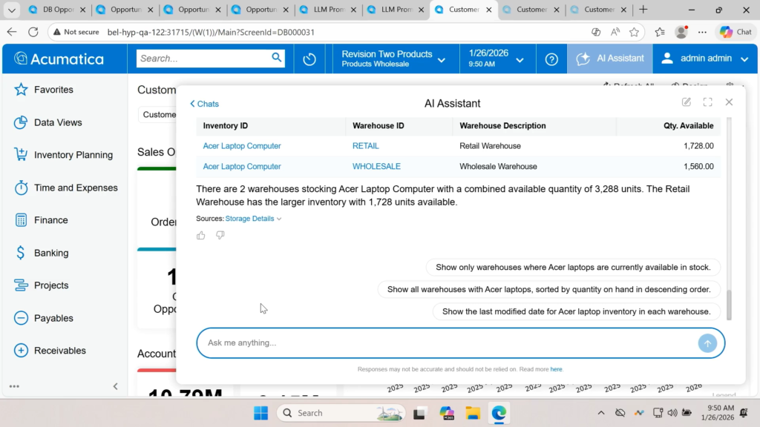The width and height of the screenshot is (760, 427).
Task: Open the Revision Two Products company dropdown
Action: 393,59
